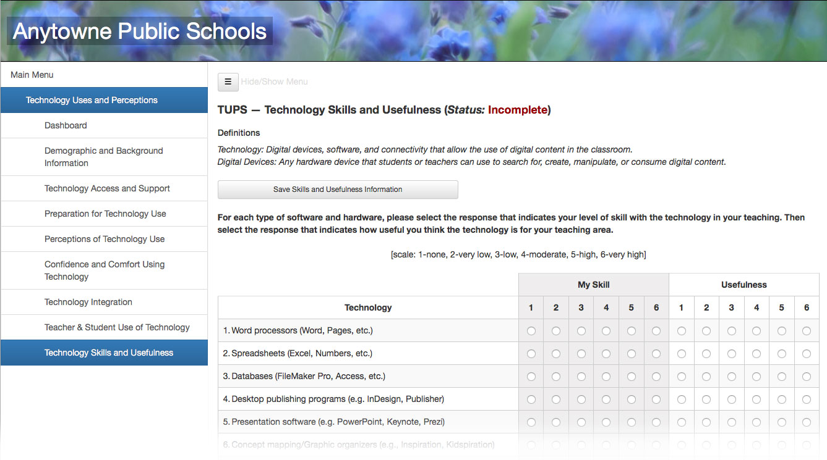Select My Skill 1 for Word processors

(531, 331)
